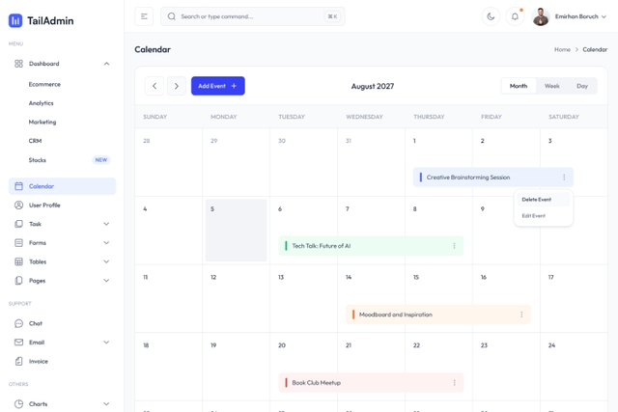The height and width of the screenshot is (412, 618).
Task: Click the Dashboard grid icon
Action: 18,64
